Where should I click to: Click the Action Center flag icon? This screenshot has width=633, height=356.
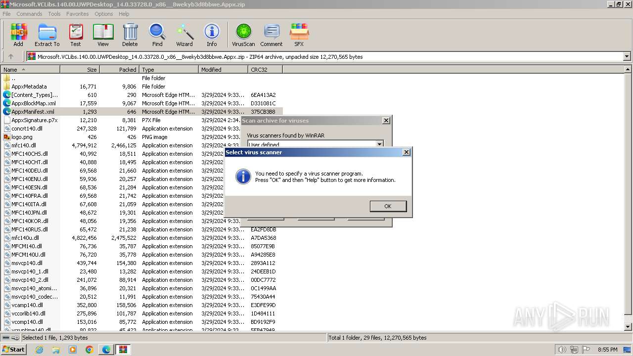[587, 350]
